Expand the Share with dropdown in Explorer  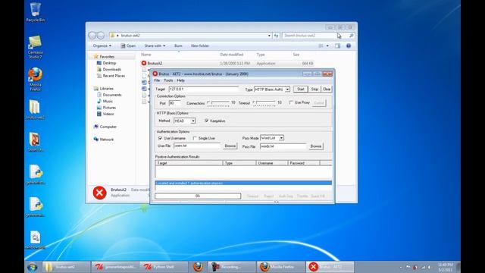coord(155,45)
